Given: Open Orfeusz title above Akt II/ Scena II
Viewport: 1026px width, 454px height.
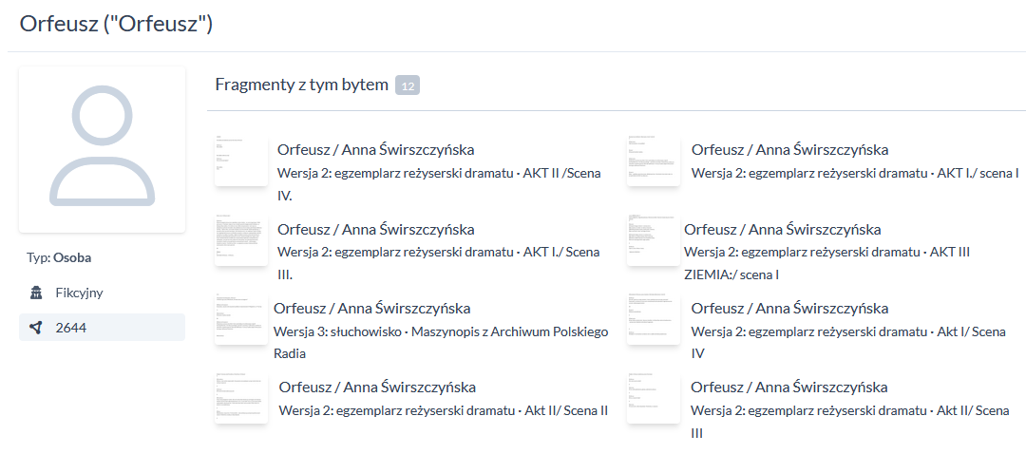Looking at the screenshot, I should pyautogui.click(x=377, y=387).
